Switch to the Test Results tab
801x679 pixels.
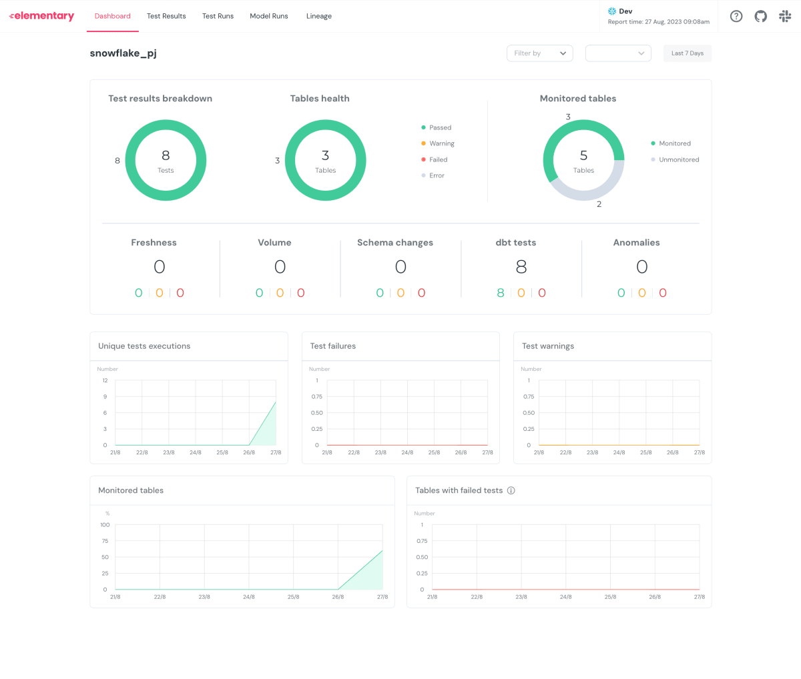(x=166, y=16)
